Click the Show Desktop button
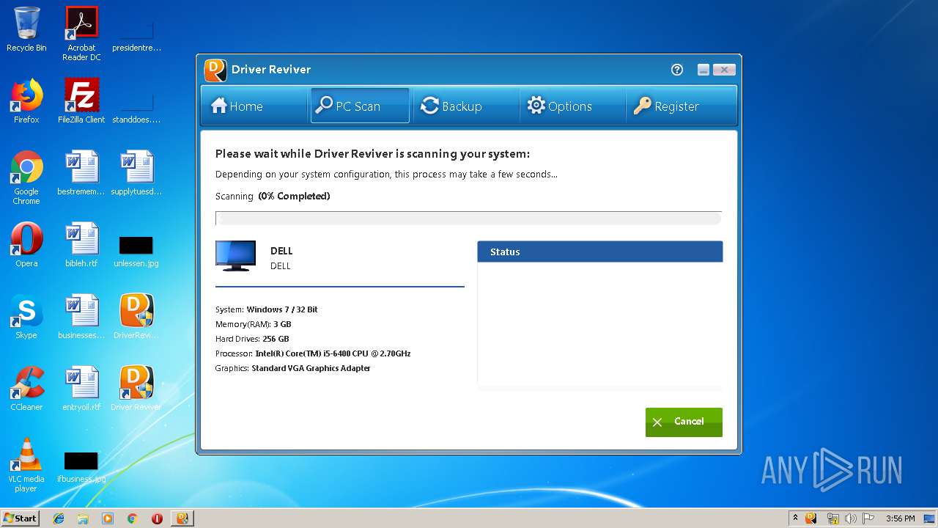938x528 pixels. point(930,518)
